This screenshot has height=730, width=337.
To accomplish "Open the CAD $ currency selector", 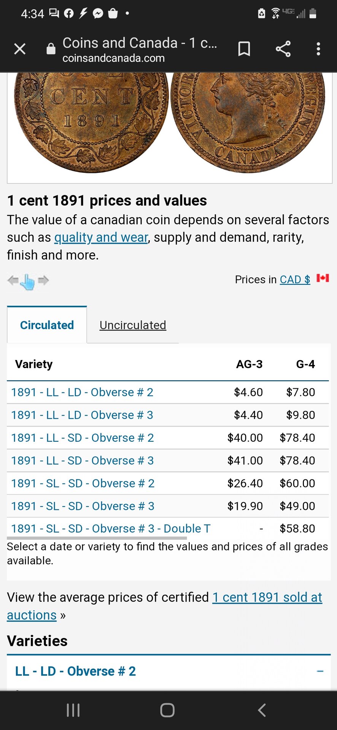I will 295,279.
